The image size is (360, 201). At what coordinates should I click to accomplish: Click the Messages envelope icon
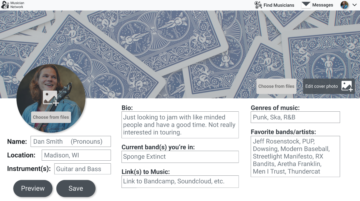[x=306, y=5]
